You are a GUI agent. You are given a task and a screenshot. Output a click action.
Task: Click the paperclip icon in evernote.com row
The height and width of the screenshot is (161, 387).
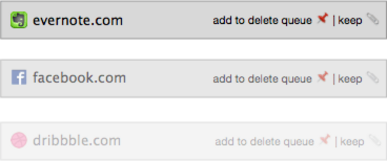(373, 19)
